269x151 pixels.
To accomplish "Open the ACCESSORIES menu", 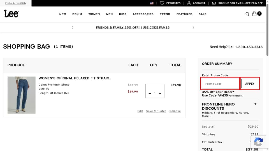I will click(143, 14).
